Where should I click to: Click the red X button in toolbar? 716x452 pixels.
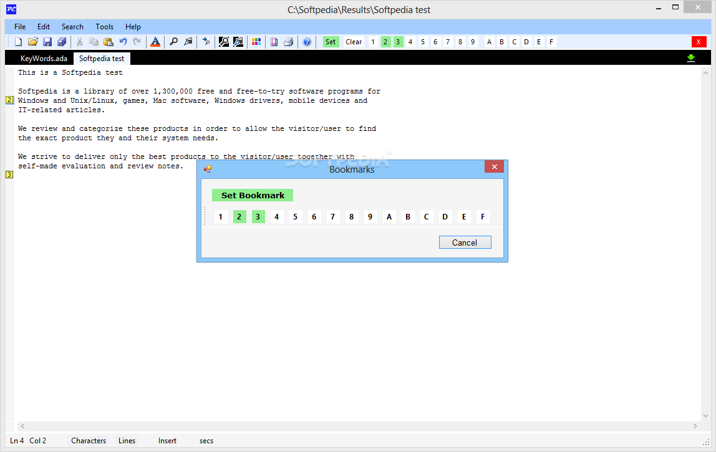[699, 42]
